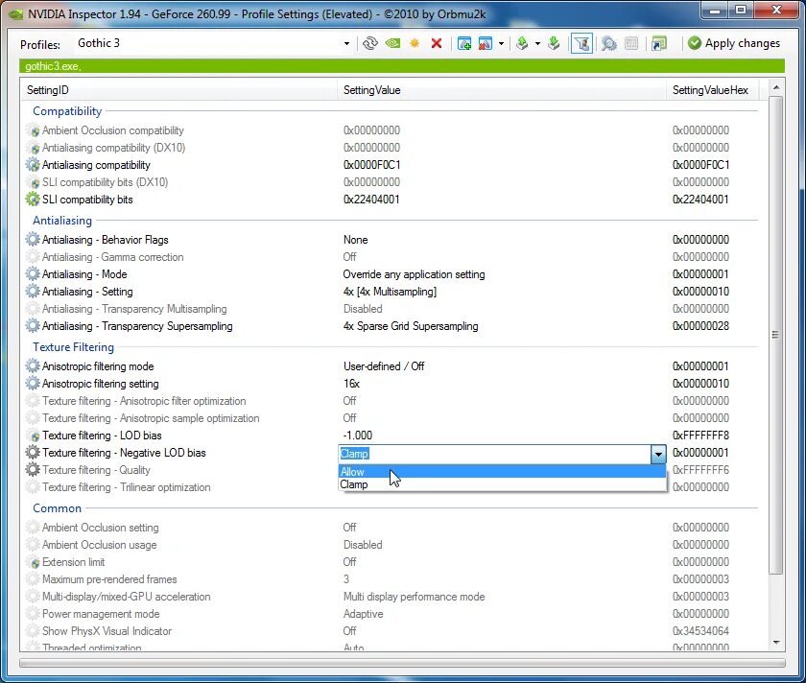Click the gear icon of Transparency Supersampling
Screen dimensions: 806x683
coord(33,326)
